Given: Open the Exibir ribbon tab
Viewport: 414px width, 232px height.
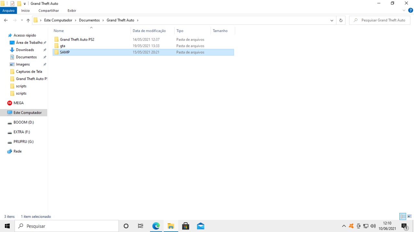Looking at the screenshot, I should pos(72,11).
